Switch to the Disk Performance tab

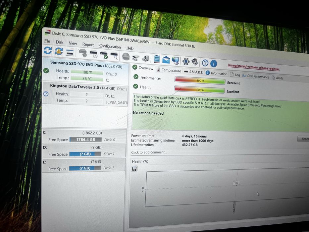(256, 76)
